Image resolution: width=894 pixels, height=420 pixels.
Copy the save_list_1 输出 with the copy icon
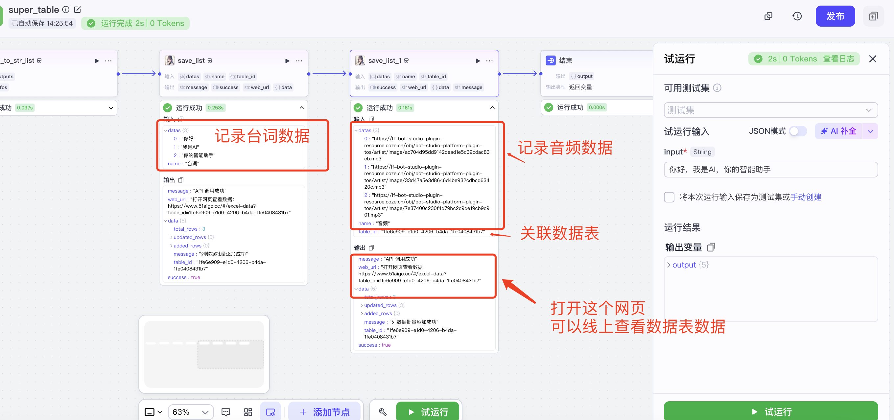coord(371,247)
